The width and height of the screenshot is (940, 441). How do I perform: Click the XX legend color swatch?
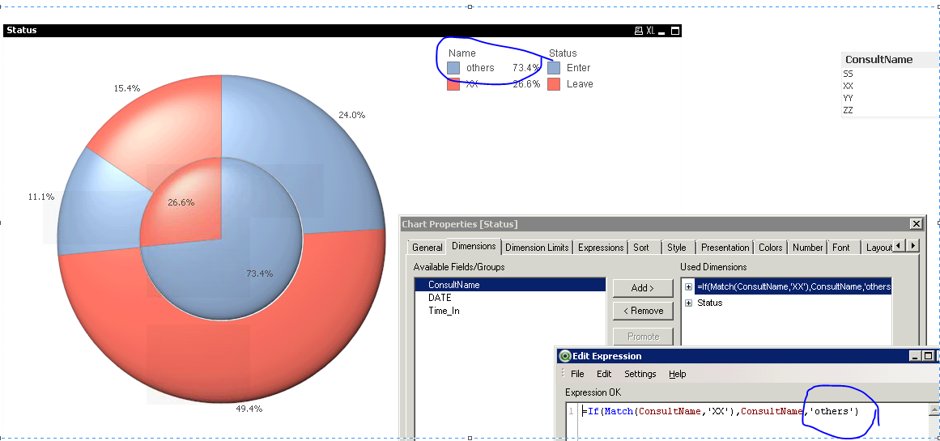(453, 84)
